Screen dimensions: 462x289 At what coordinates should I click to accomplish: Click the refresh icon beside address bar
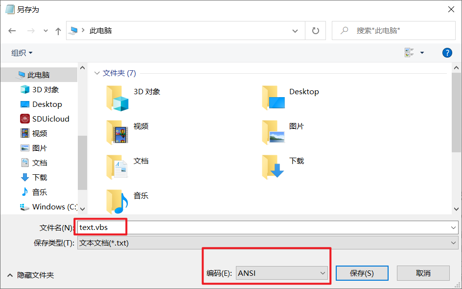click(x=316, y=30)
